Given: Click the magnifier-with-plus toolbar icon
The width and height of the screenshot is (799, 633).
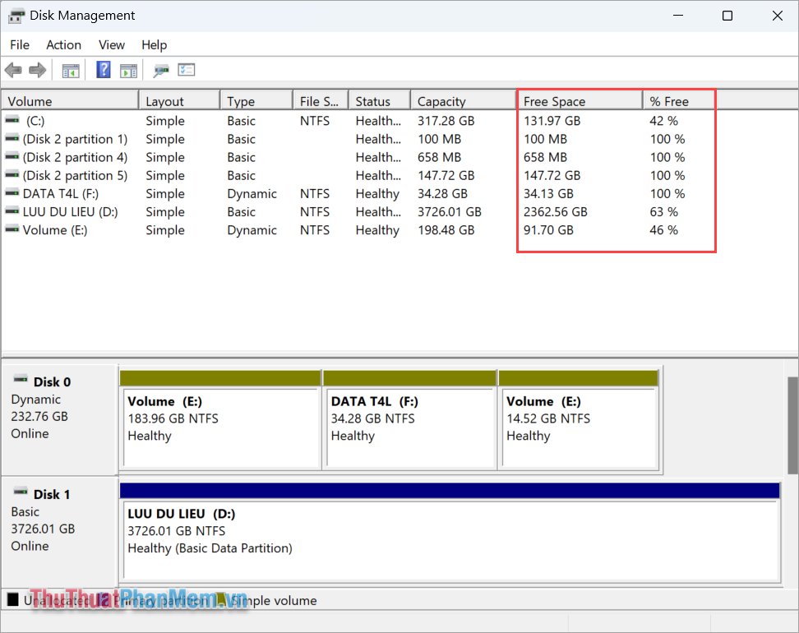Looking at the screenshot, I should point(161,70).
